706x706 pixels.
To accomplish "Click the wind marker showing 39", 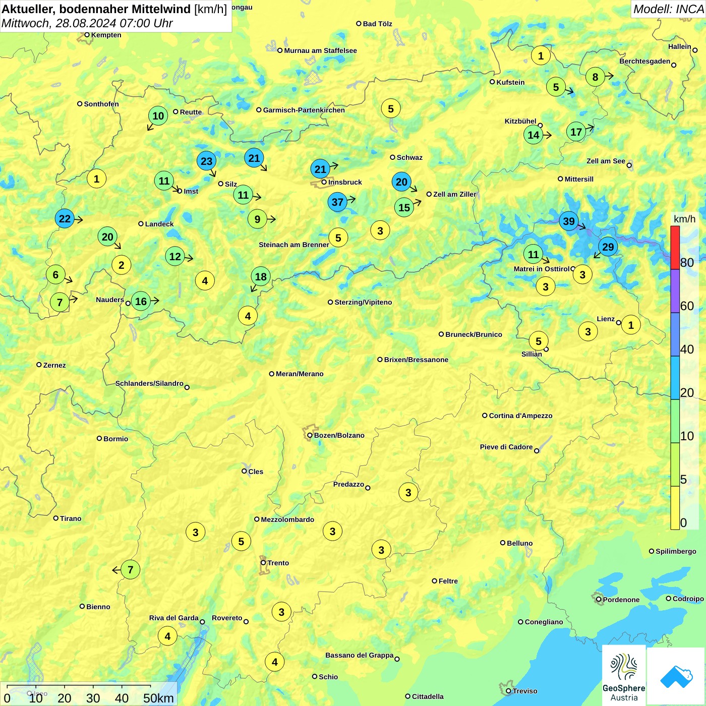I will (569, 221).
